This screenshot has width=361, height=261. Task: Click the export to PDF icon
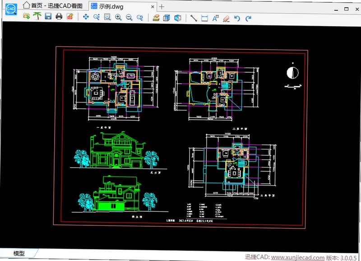[x=70, y=16]
